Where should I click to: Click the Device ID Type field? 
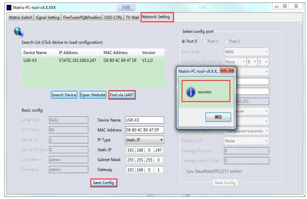69,150
